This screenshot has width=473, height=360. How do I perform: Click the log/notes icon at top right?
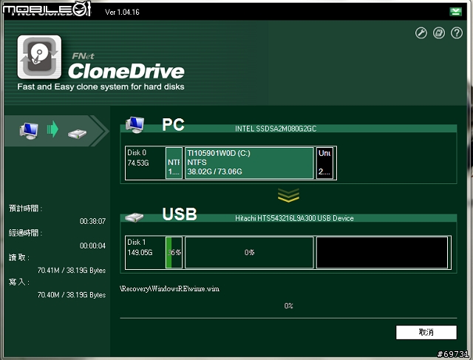439,33
